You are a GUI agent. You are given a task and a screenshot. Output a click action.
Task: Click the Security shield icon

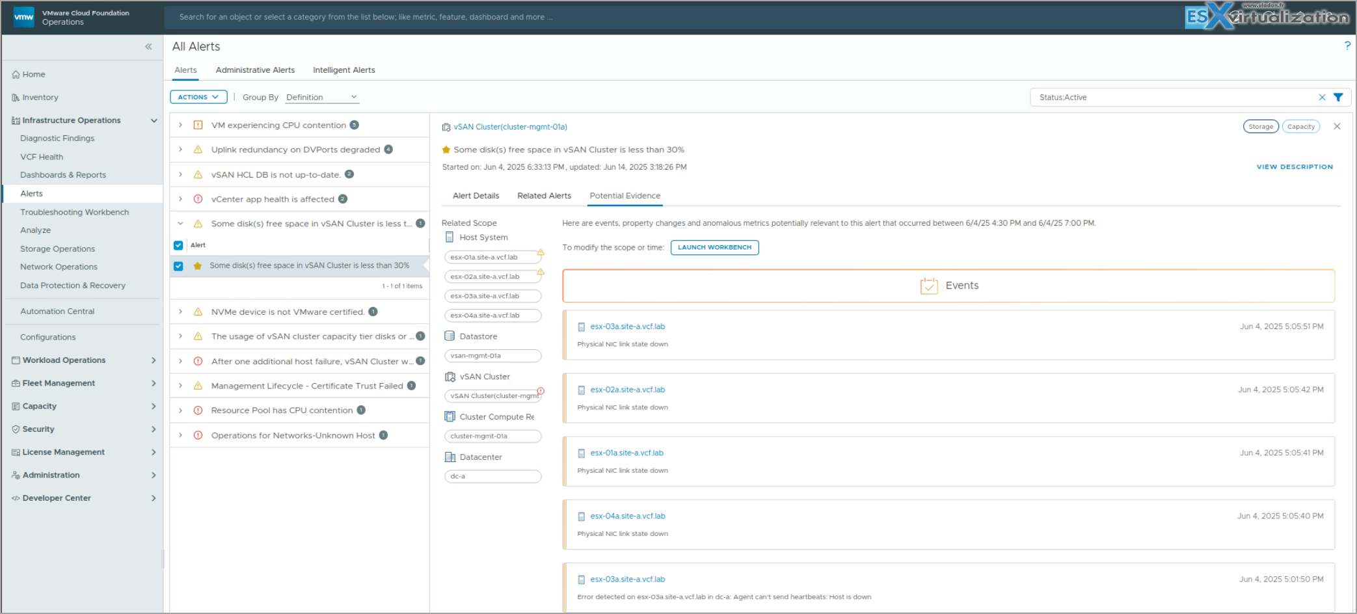pos(16,429)
